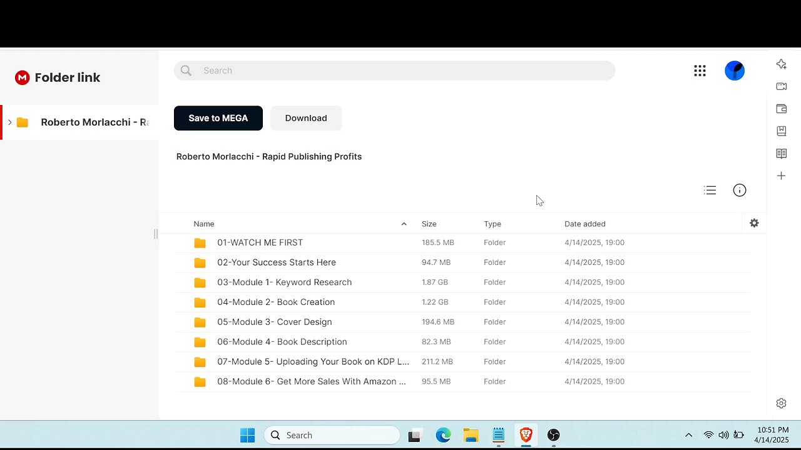
Task: Select 03-Module 1- Keyword Research folder
Action: coord(463,282)
